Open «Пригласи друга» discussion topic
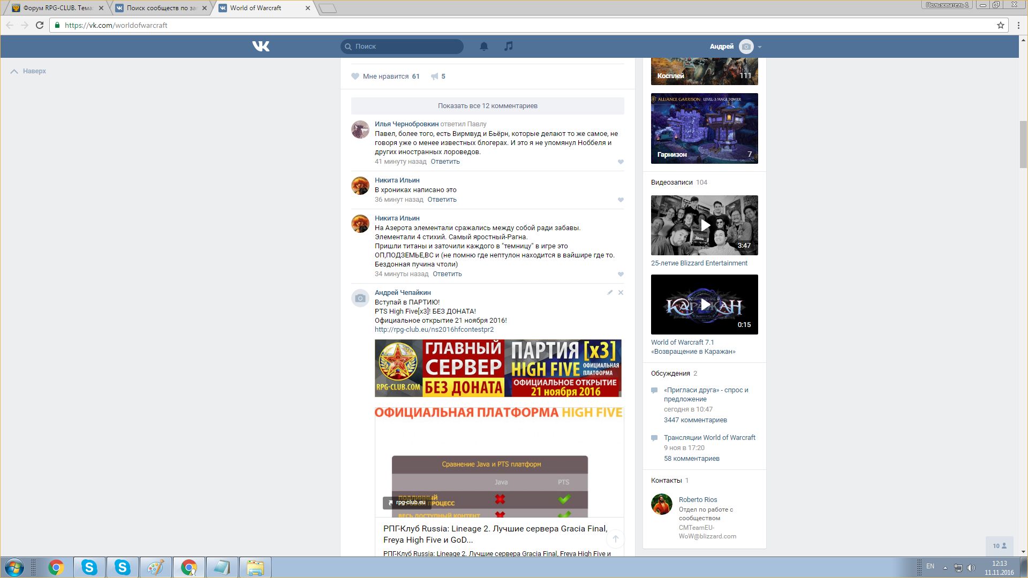 point(706,394)
